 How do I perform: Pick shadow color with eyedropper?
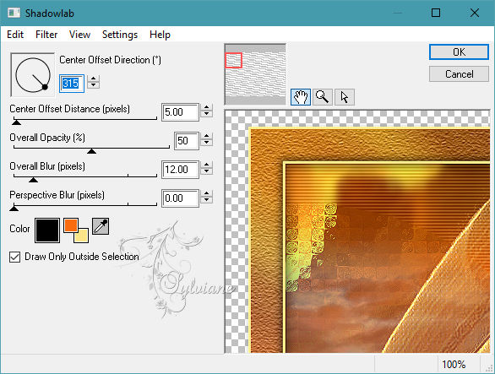click(101, 226)
